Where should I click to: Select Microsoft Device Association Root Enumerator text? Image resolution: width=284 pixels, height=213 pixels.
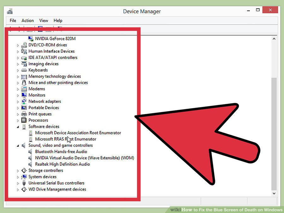(x=78, y=133)
